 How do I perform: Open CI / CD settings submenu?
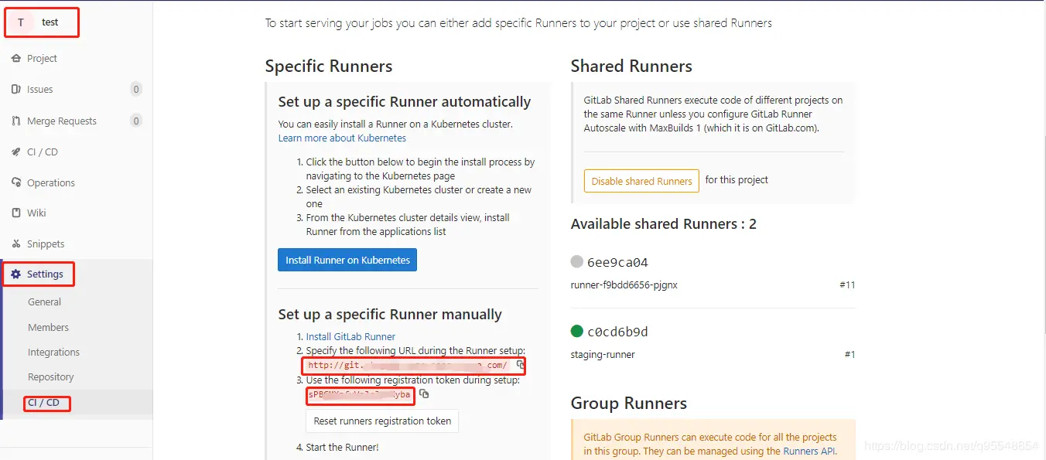click(x=43, y=403)
